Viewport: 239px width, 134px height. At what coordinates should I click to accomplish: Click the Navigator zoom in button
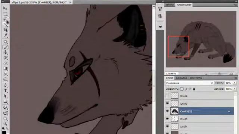tap(232, 74)
